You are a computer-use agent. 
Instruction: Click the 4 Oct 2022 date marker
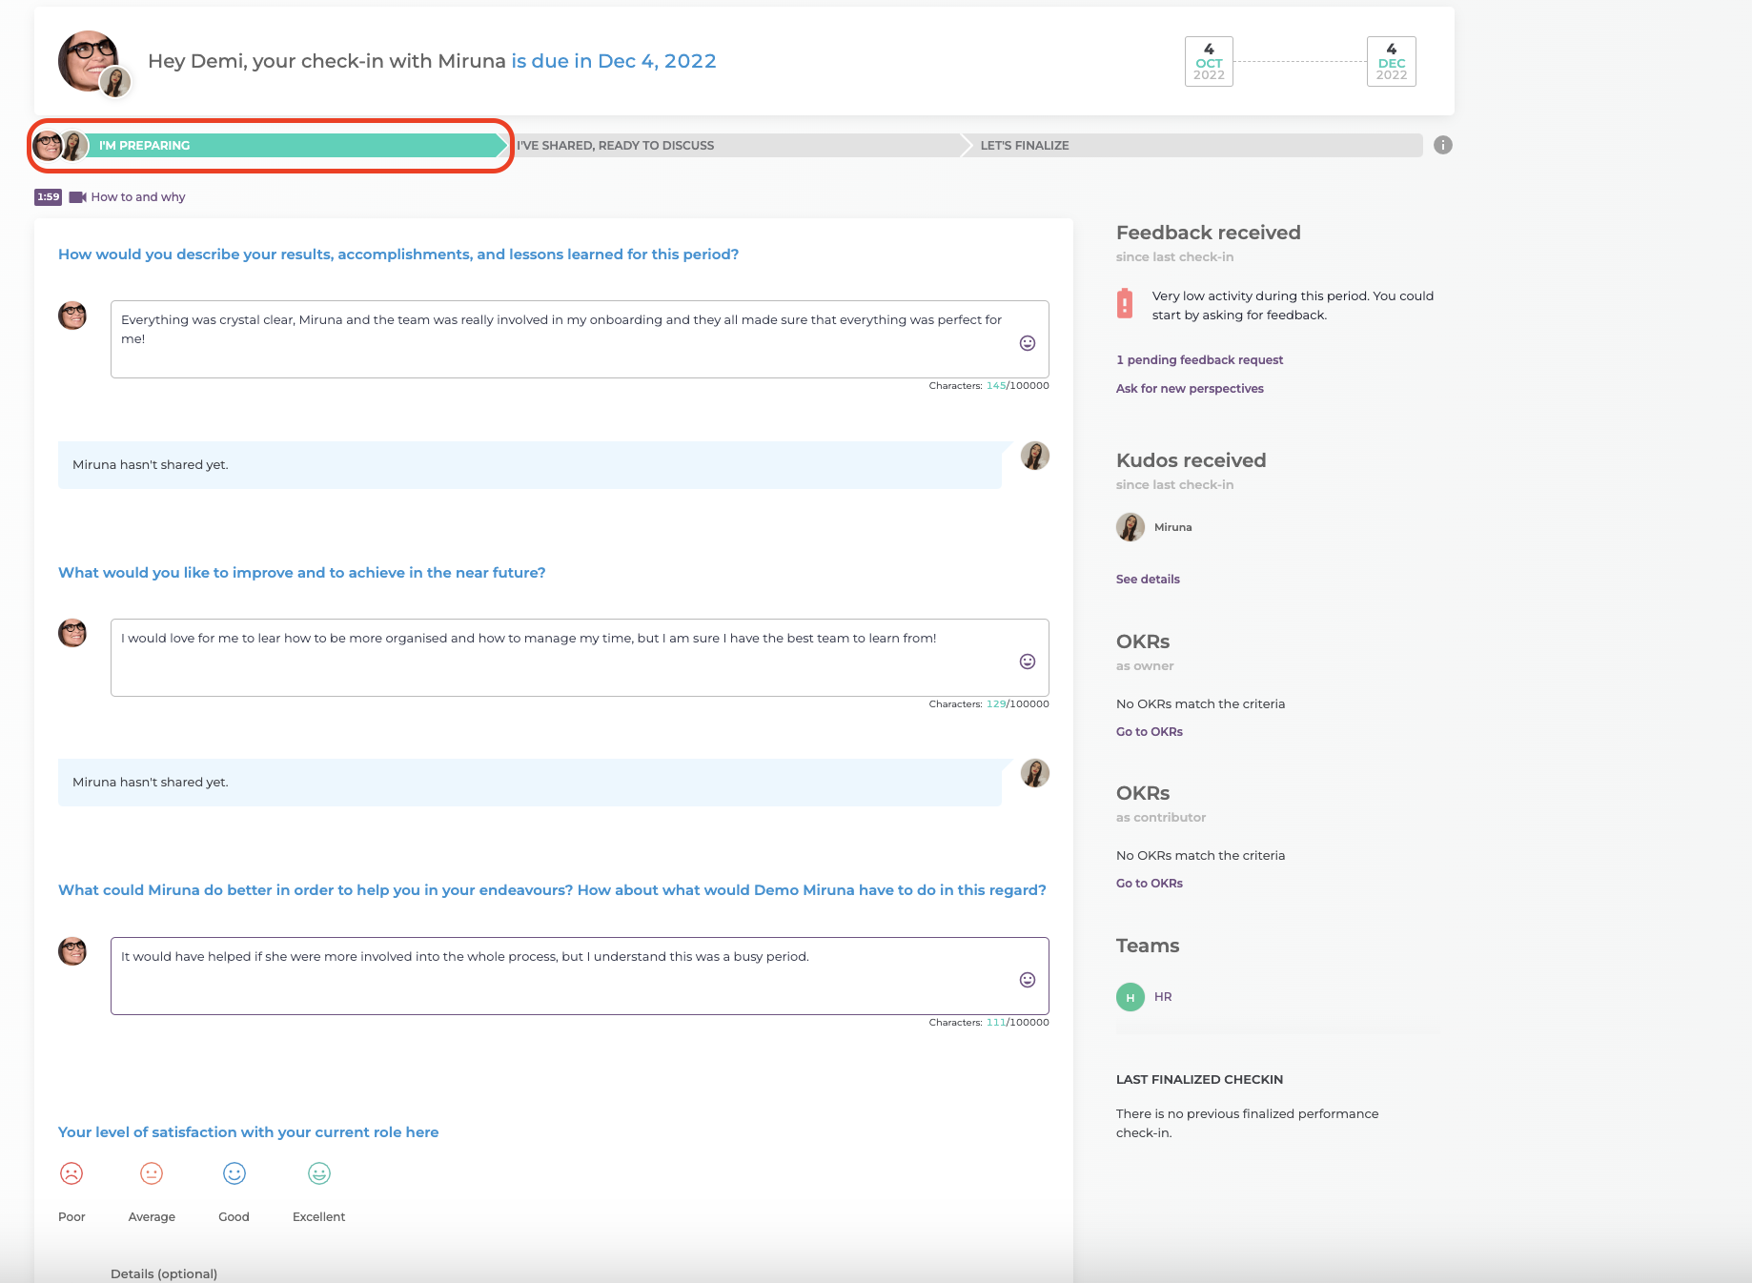[1209, 62]
